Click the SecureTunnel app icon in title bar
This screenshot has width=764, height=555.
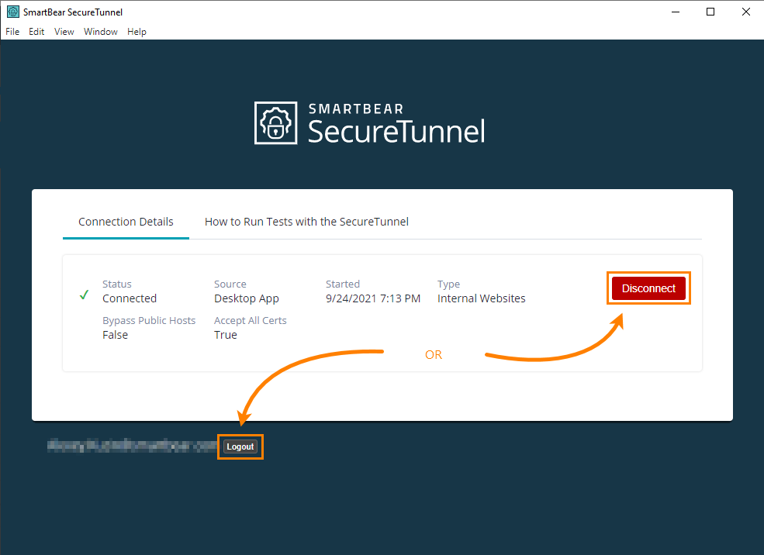pyautogui.click(x=13, y=12)
